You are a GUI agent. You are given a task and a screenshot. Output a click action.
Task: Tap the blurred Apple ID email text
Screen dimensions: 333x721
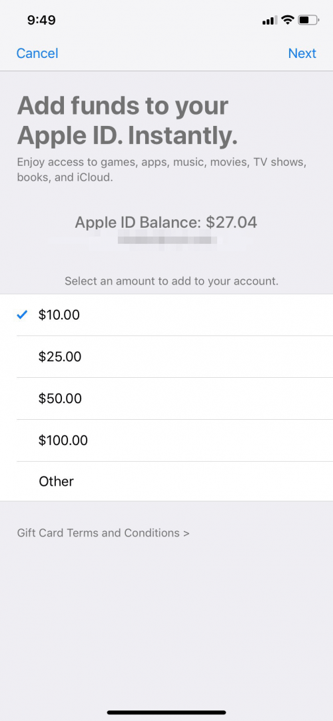click(168, 240)
